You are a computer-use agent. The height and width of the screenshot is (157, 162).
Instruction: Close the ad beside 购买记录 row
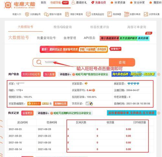(158, 113)
